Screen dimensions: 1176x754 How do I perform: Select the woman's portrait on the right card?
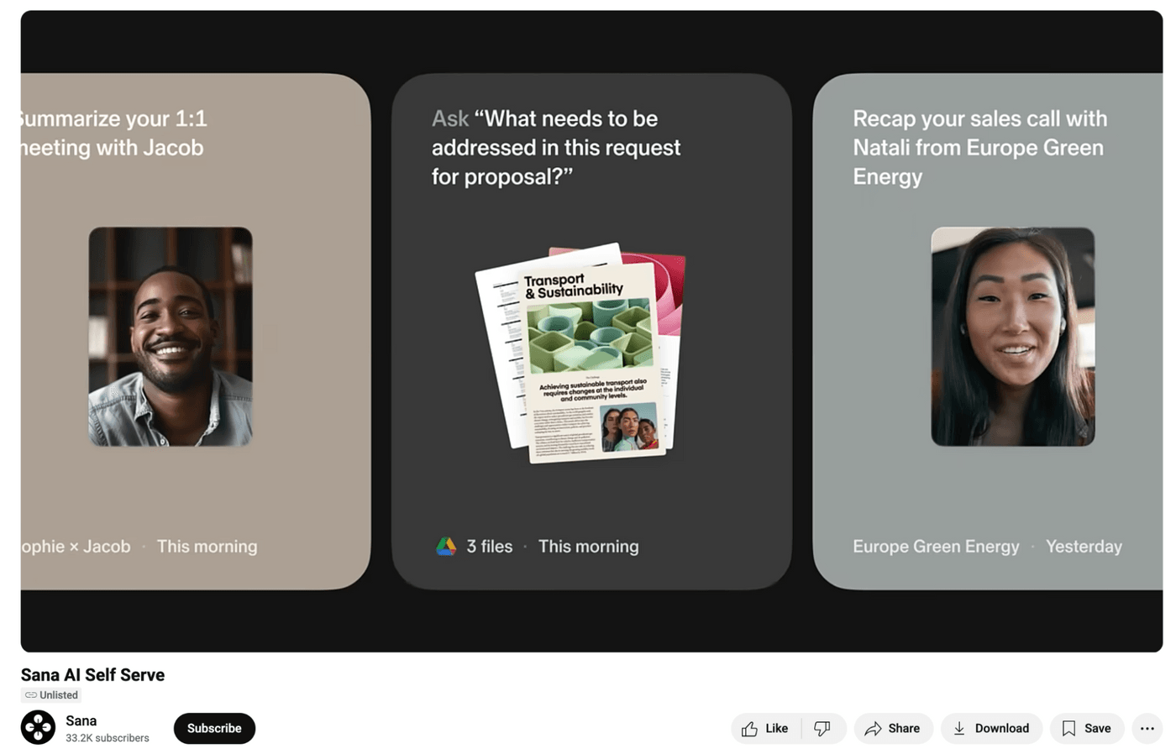point(1013,337)
